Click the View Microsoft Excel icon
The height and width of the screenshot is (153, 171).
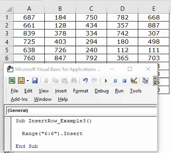(12, 80)
